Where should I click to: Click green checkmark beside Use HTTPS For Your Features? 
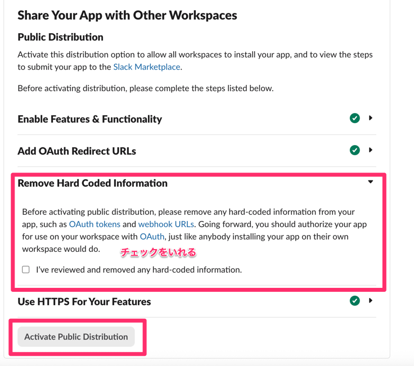pyautogui.click(x=354, y=301)
